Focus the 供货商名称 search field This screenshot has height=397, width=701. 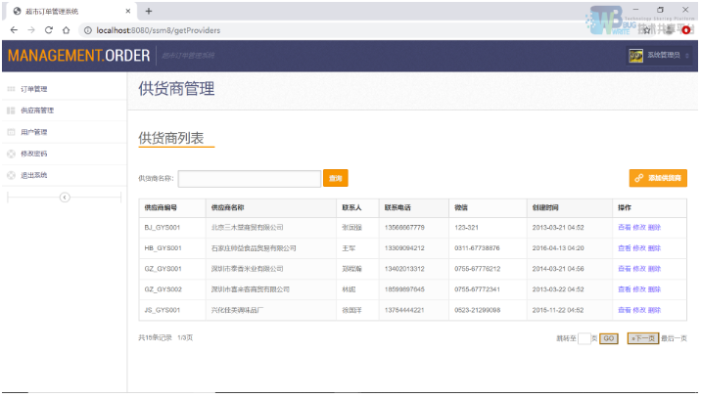pos(250,179)
